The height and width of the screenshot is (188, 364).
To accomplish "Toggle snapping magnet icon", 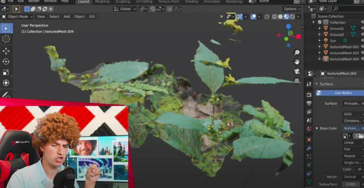I will click(153, 9).
